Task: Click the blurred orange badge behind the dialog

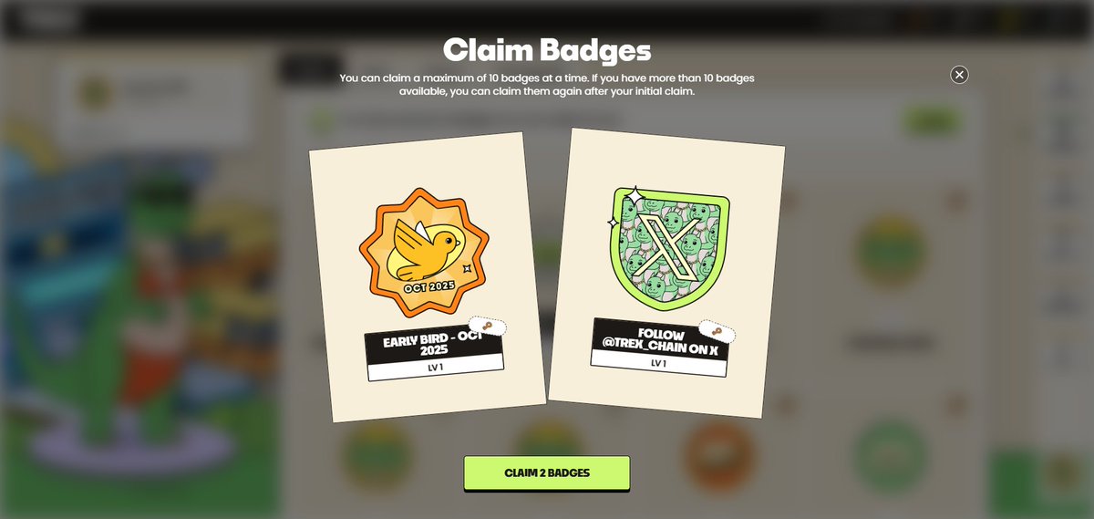Action: (x=720, y=455)
